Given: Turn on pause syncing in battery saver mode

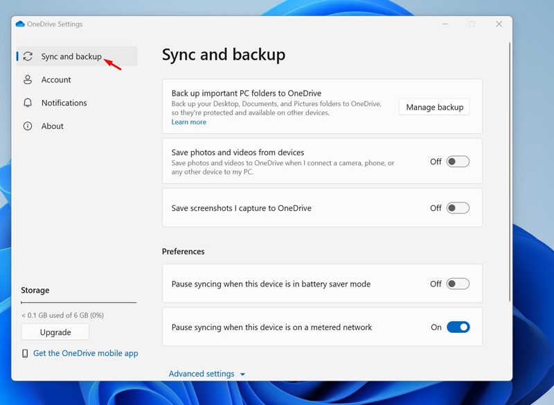Looking at the screenshot, I should 458,284.
